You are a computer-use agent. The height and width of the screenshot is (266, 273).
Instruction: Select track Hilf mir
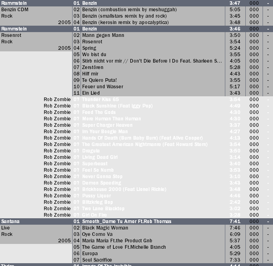90,74
